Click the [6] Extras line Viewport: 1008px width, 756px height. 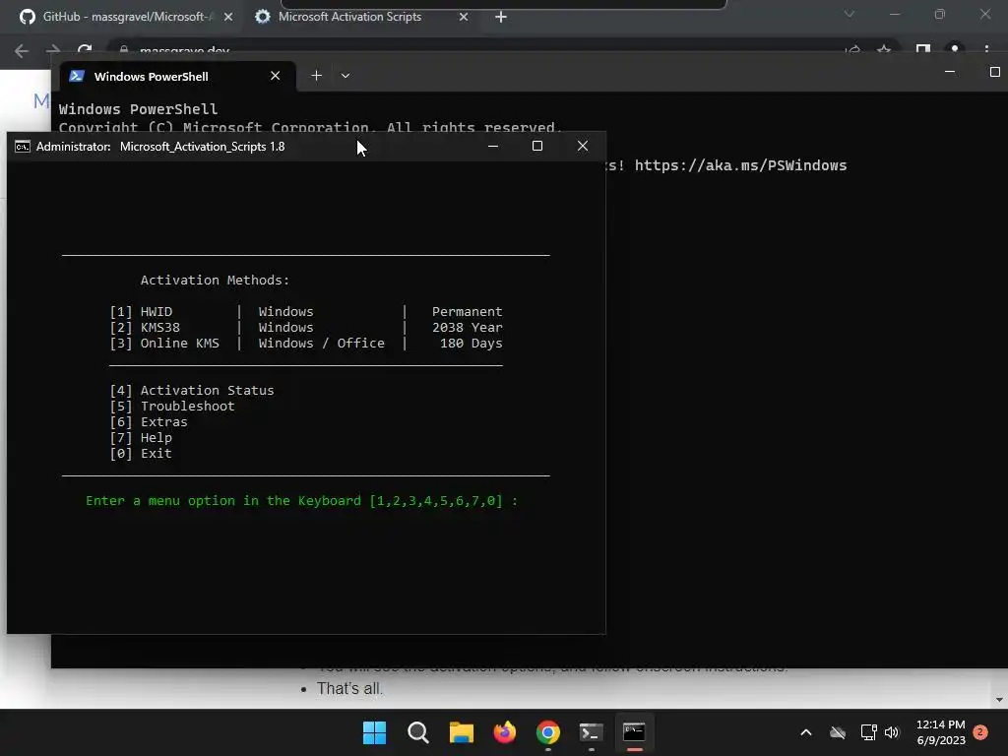(x=149, y=421)
